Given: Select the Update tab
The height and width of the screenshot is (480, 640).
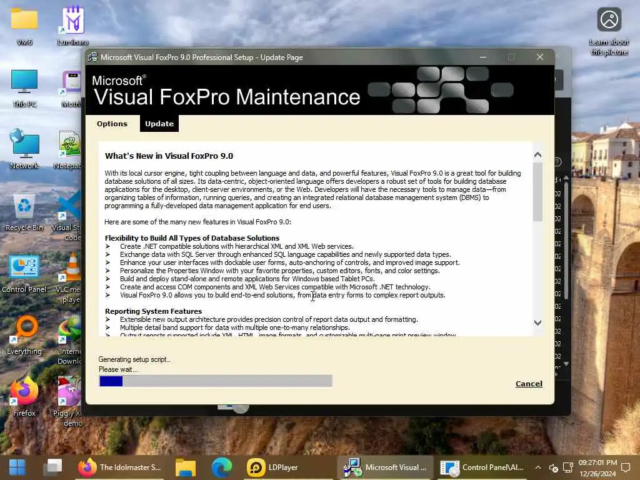Looking at the screenshot, I should [x=159, y=124].
